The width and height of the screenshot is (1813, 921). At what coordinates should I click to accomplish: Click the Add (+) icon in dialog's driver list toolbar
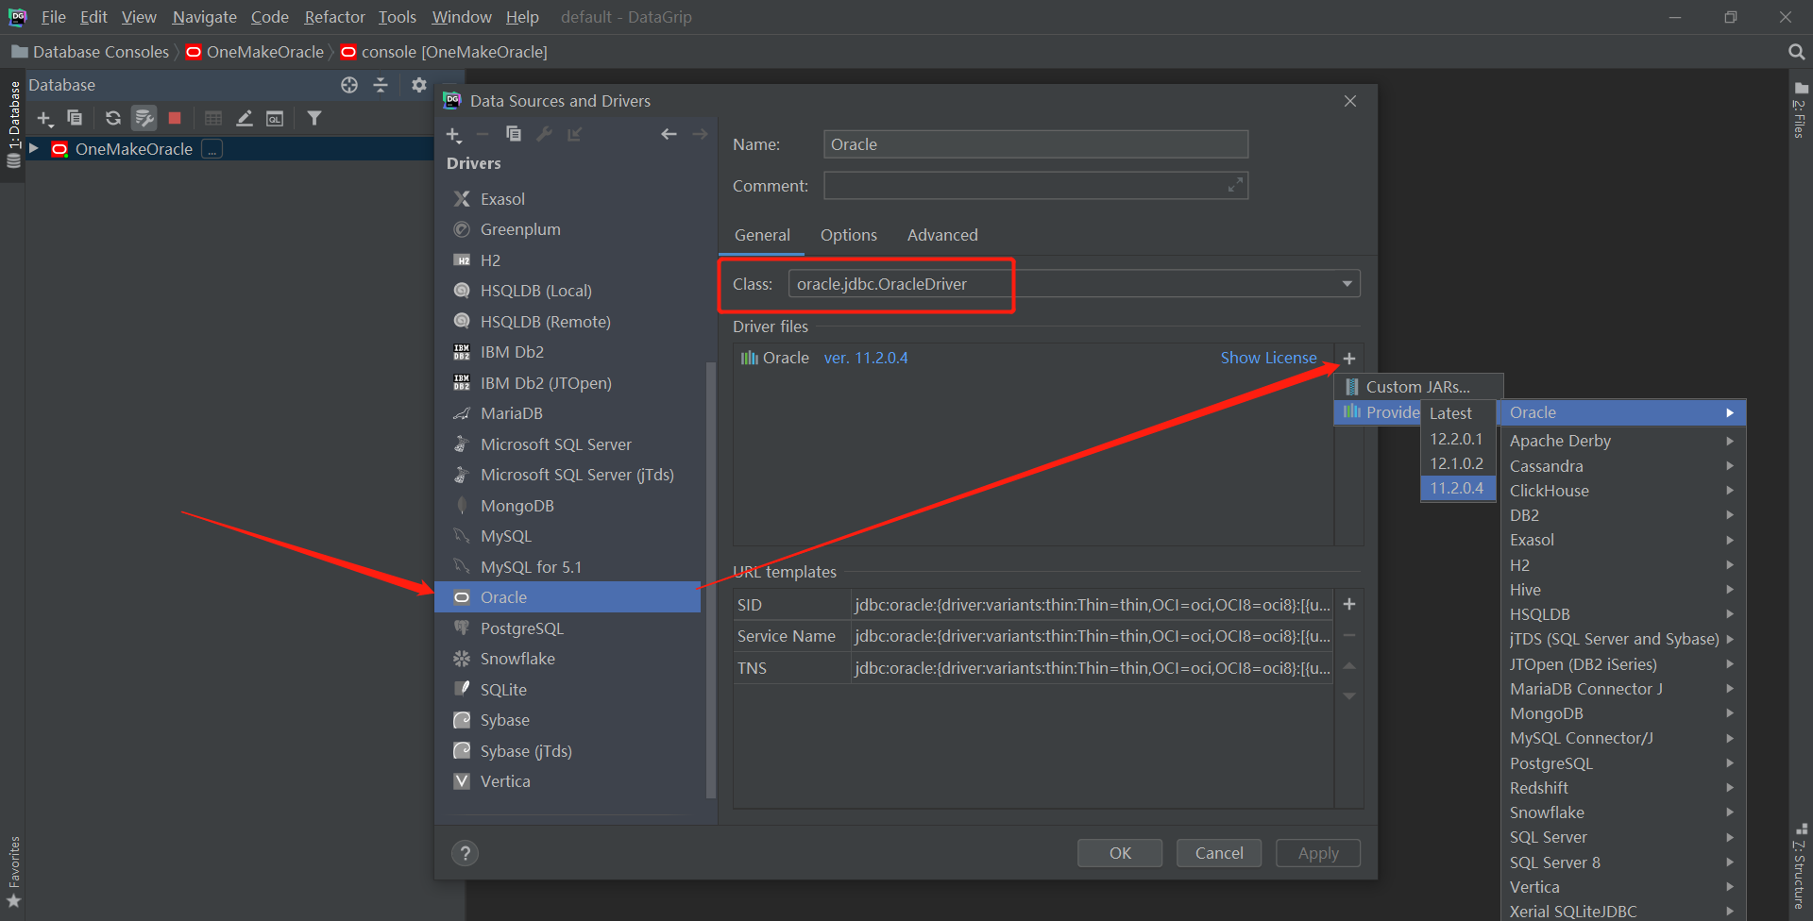coord(453,135)
